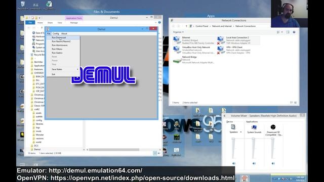Choose Run Naomi/Naomi2
This screenshot has height=182, width=324.
(x=63, y=41)
